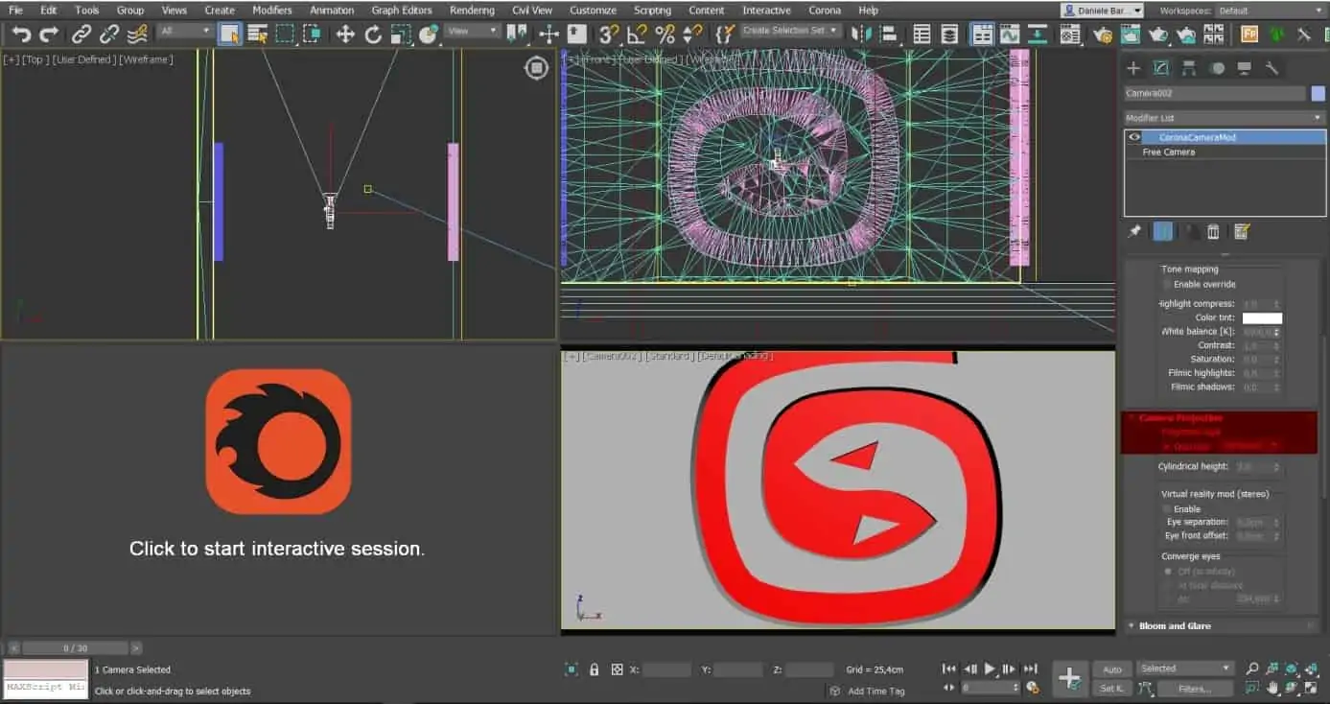Viewport: 1330px width, 704px height.
Task: Select the Pan View hand icon
Action: 1272,688
